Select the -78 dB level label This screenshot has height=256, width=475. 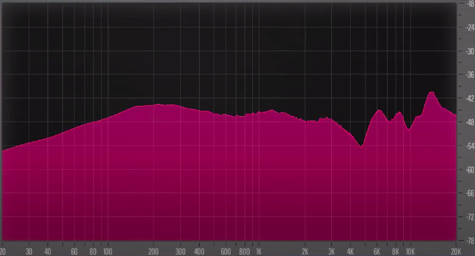(469, 241)
